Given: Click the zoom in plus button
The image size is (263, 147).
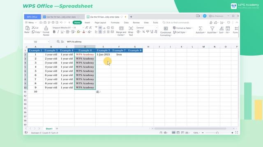Looking at the screenshot, I should [x=232, y=133].
